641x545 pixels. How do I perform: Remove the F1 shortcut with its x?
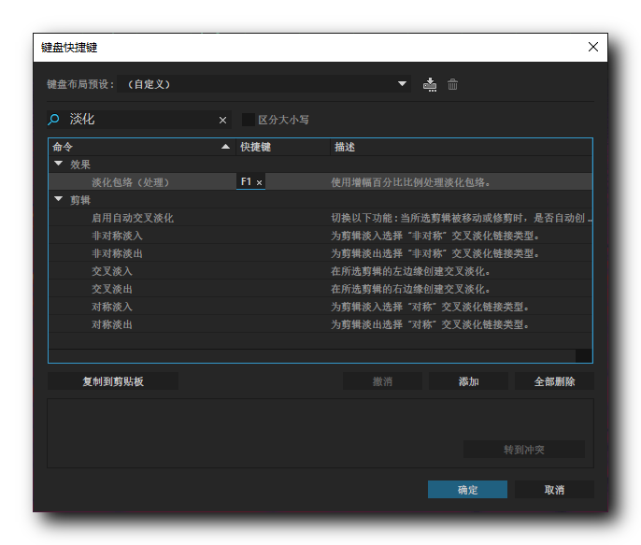click(x=259, y=182)
